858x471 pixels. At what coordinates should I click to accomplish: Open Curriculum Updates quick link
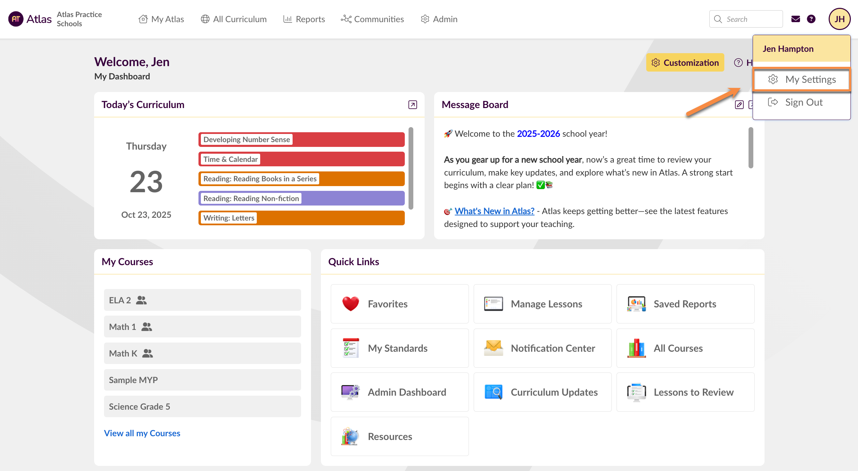(x=542, y=392)
